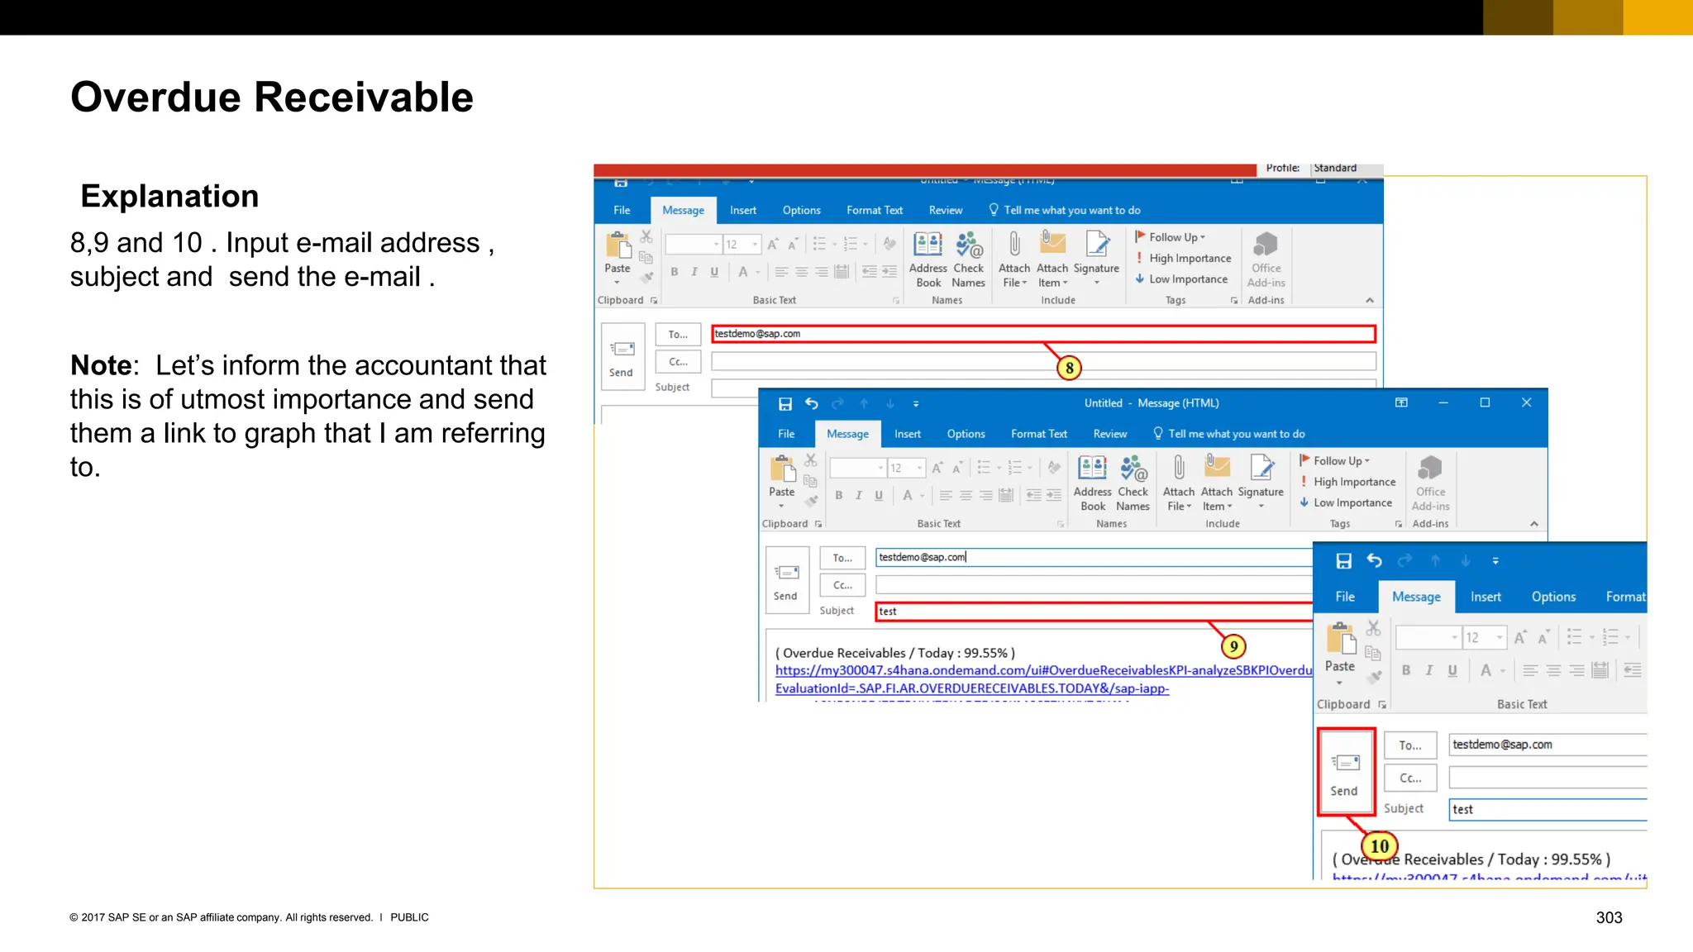Switch to Review tab in middle window

1109,434
